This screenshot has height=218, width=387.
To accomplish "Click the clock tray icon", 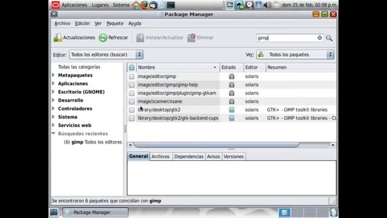I will tap(249, 5).
